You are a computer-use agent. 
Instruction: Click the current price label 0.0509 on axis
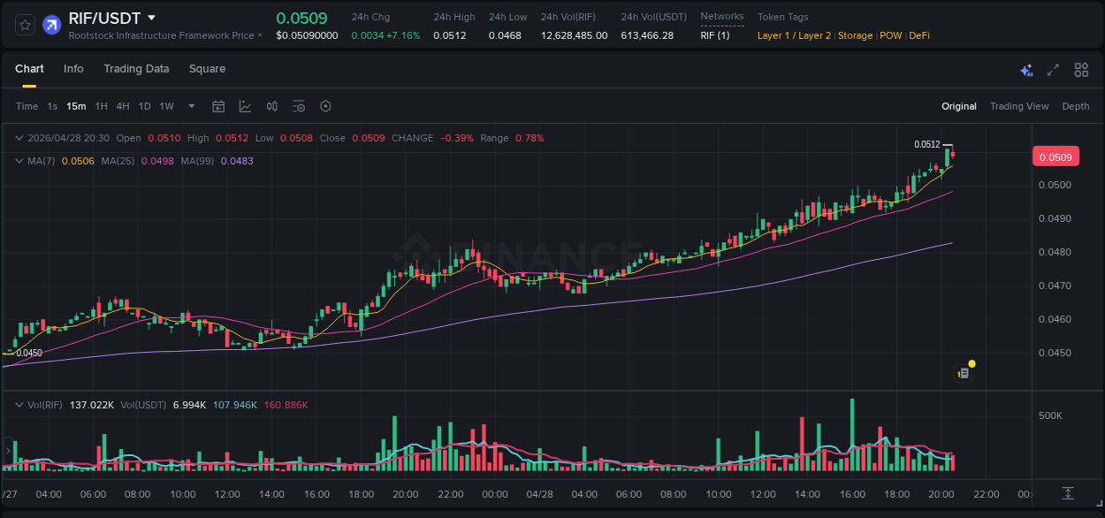pos(1055,157)
